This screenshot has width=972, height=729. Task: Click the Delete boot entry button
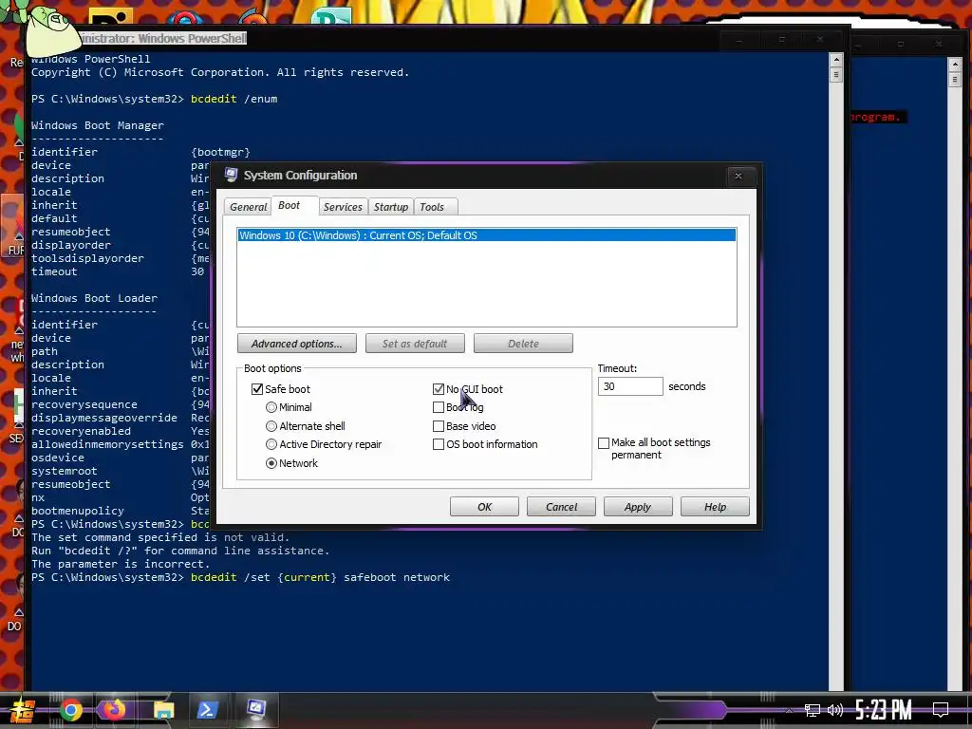tap(523, 344)
